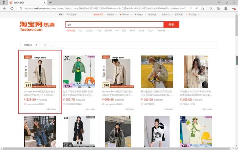Image resolution: width=238 pixels, height=150 pixels.
Task: Click the ¥699.99 price text
Action: tap(108, 100)
